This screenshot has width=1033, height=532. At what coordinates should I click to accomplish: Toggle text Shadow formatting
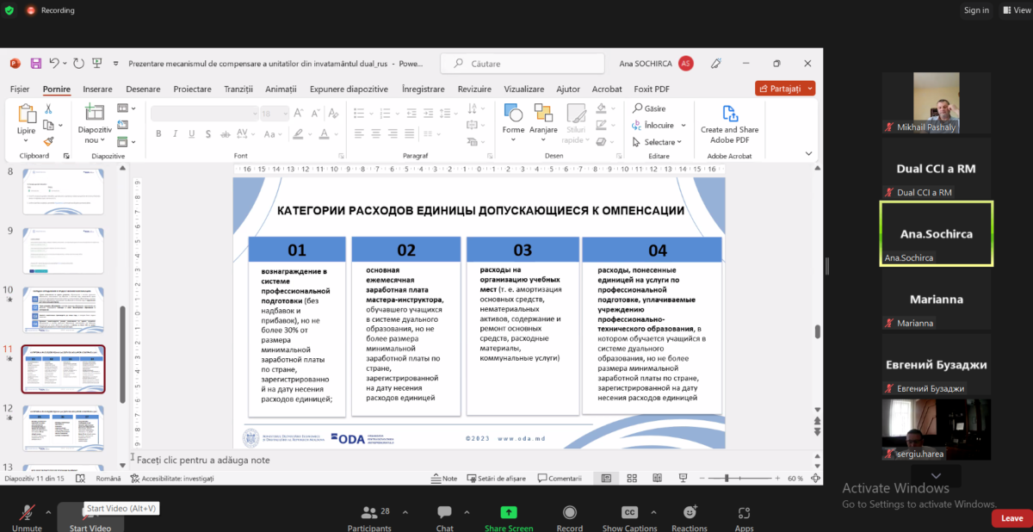point(208,133)
